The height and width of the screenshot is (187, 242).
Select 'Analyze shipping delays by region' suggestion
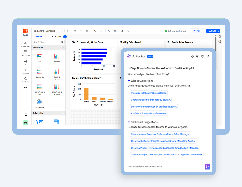[149, 113]
